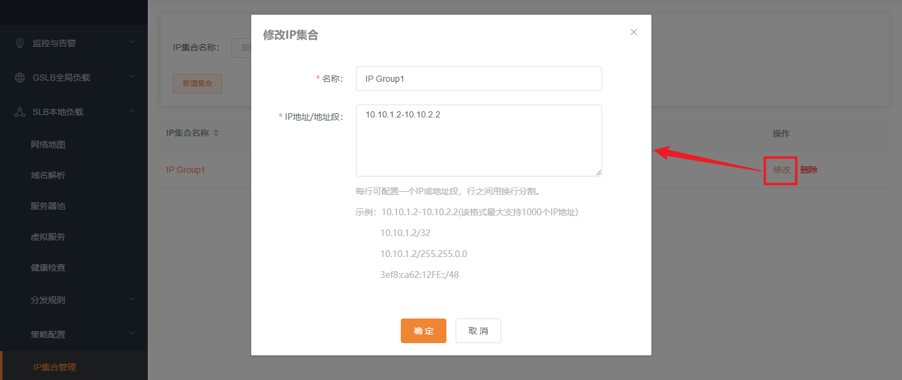
Task: Click the 新增集合 button
Action: point(198,84)
